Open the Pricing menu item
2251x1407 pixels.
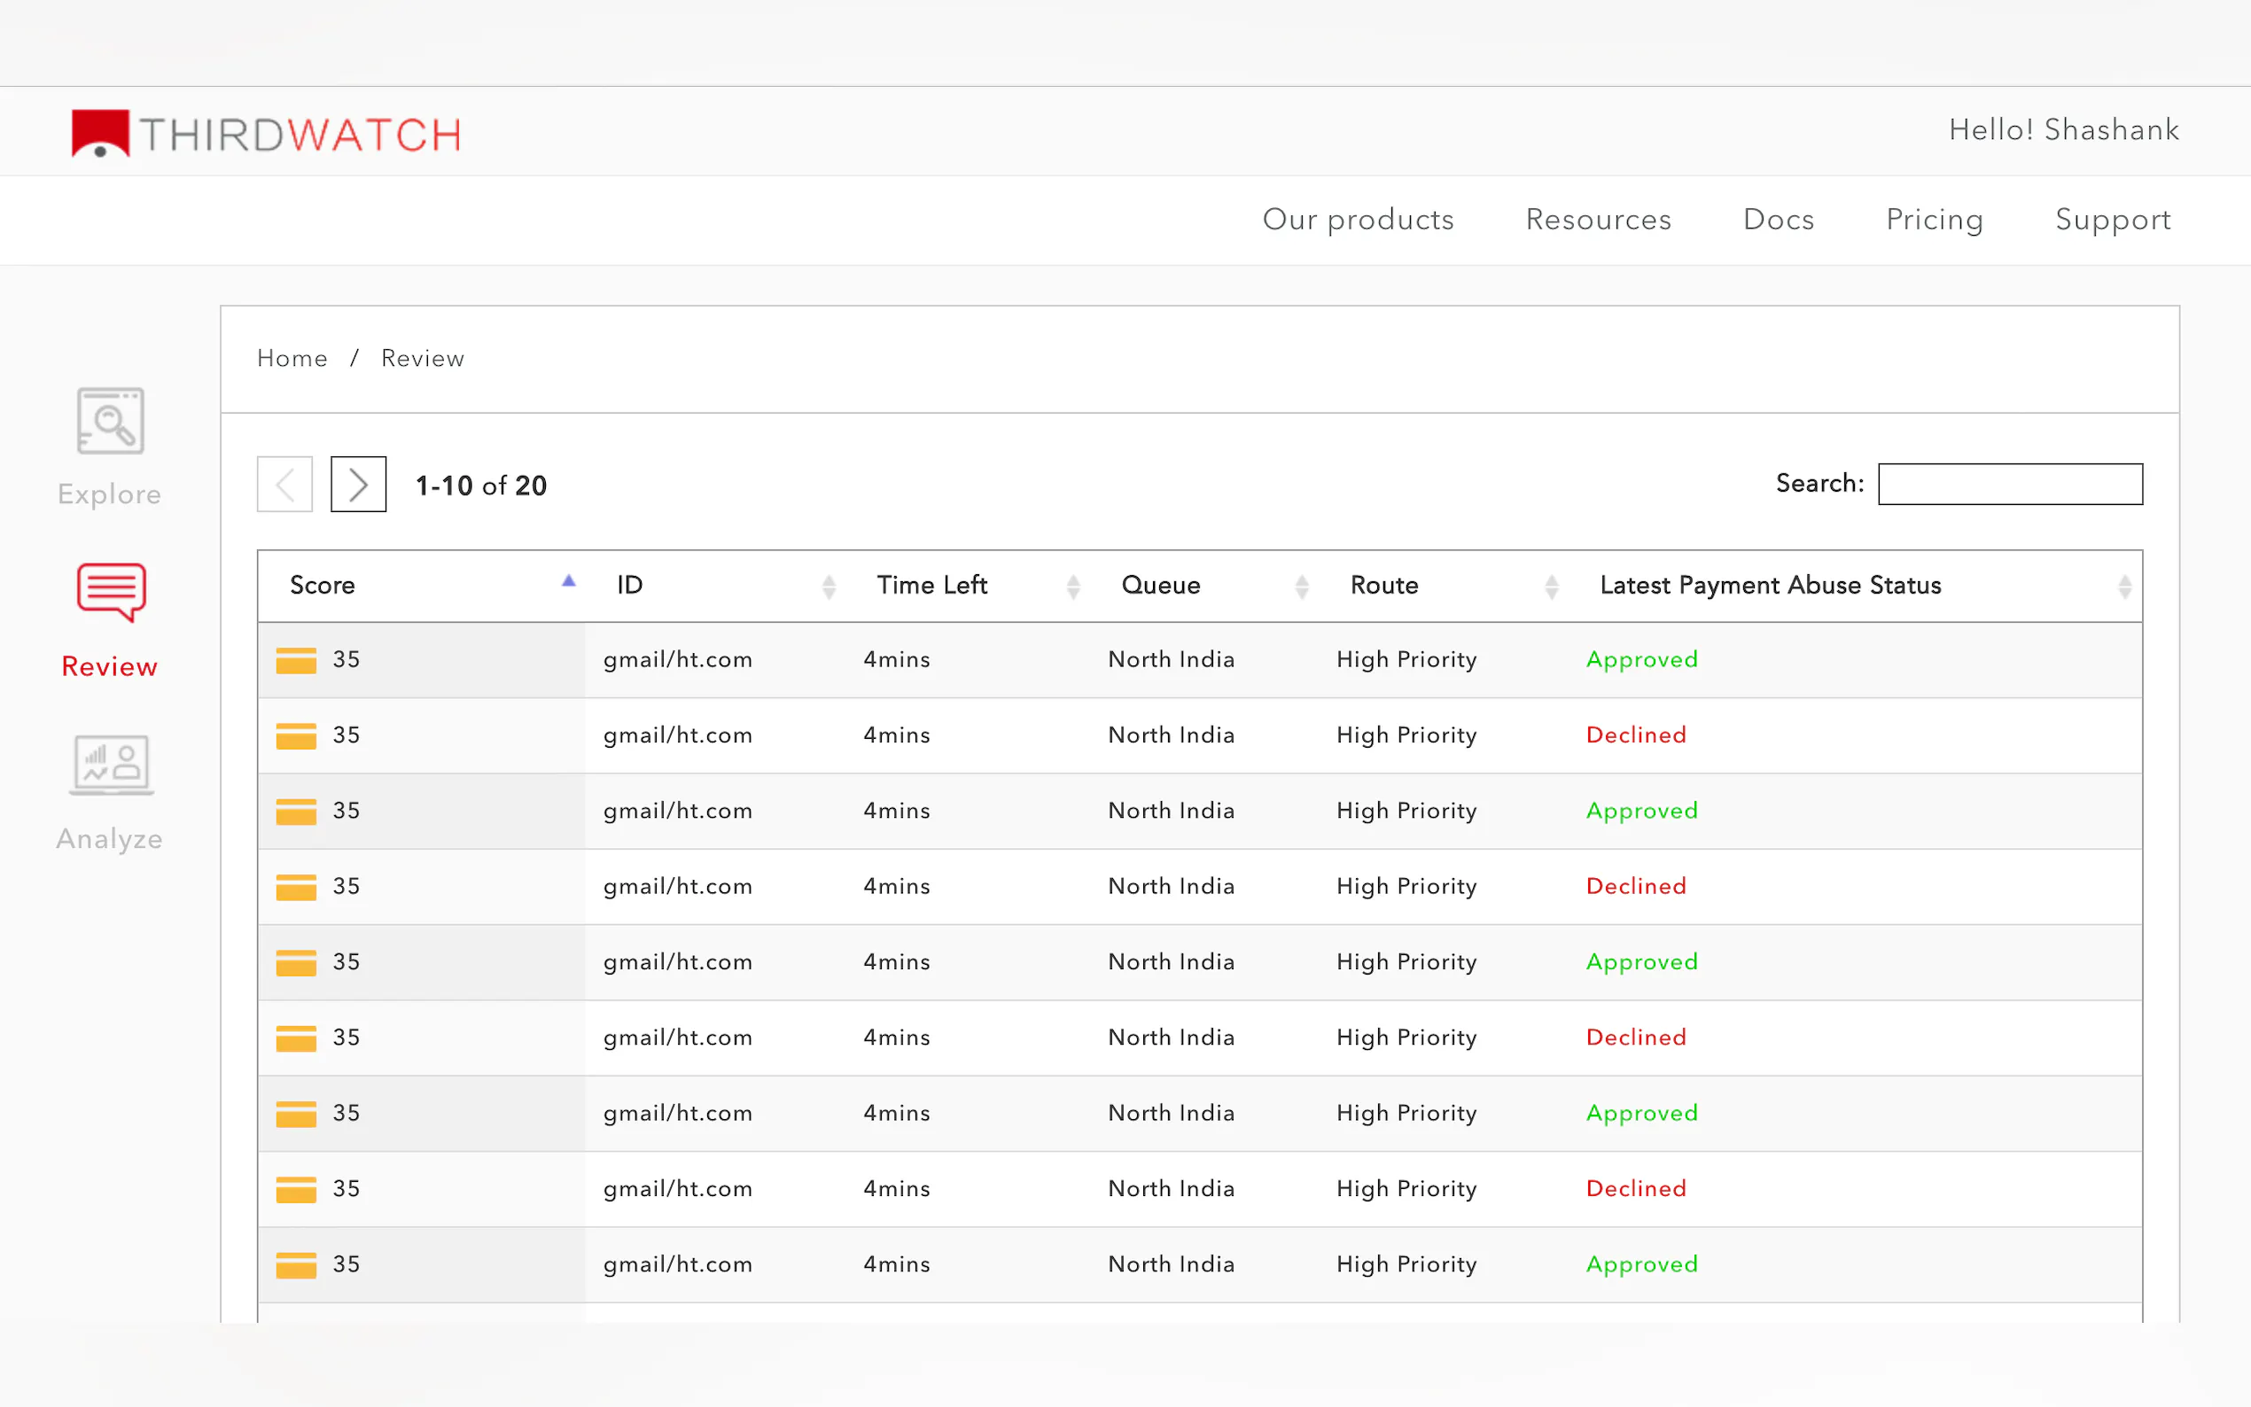click(1935, 220)
